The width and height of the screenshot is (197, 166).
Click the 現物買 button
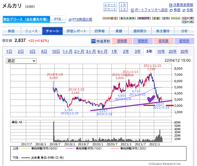tap(122, 41)
